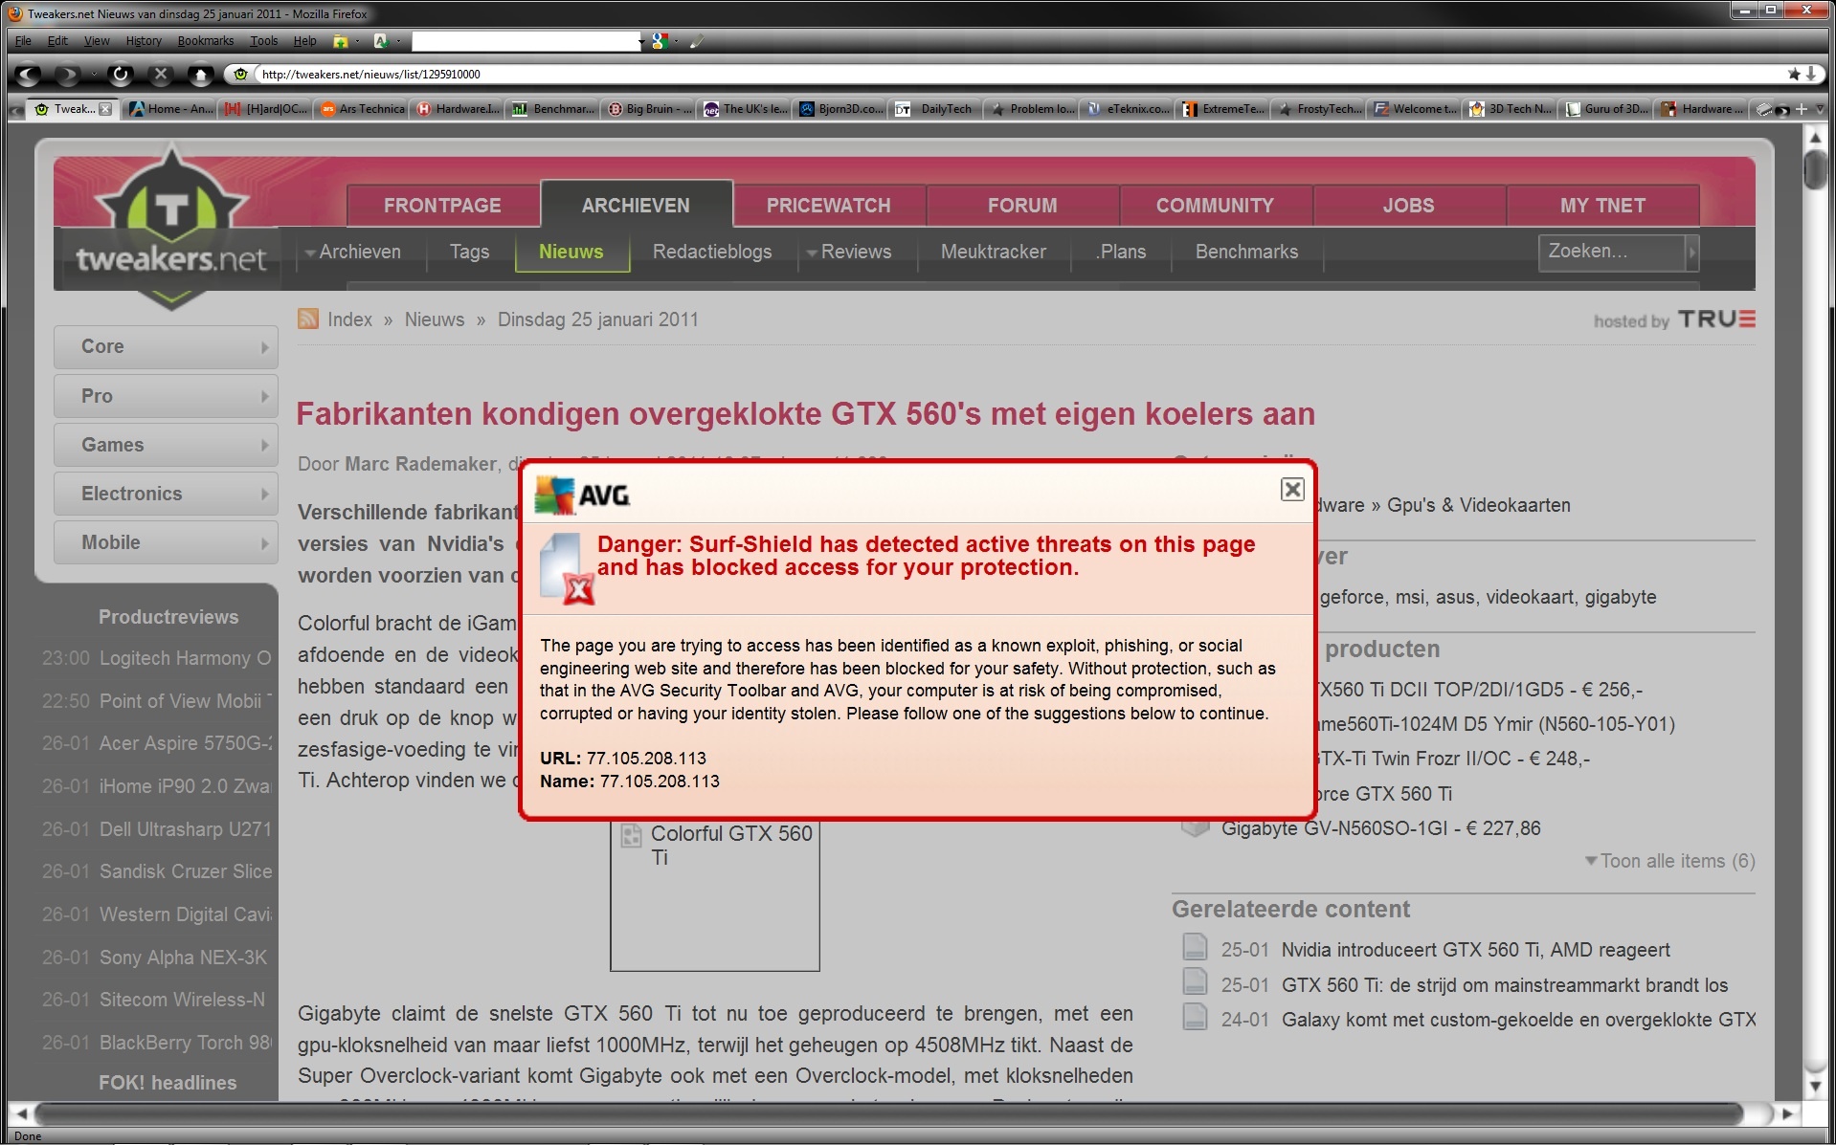Open the Tweakers RSS feed icon
The image size is (1836, 1145).
pyautogui.click(x=307, y=319)
